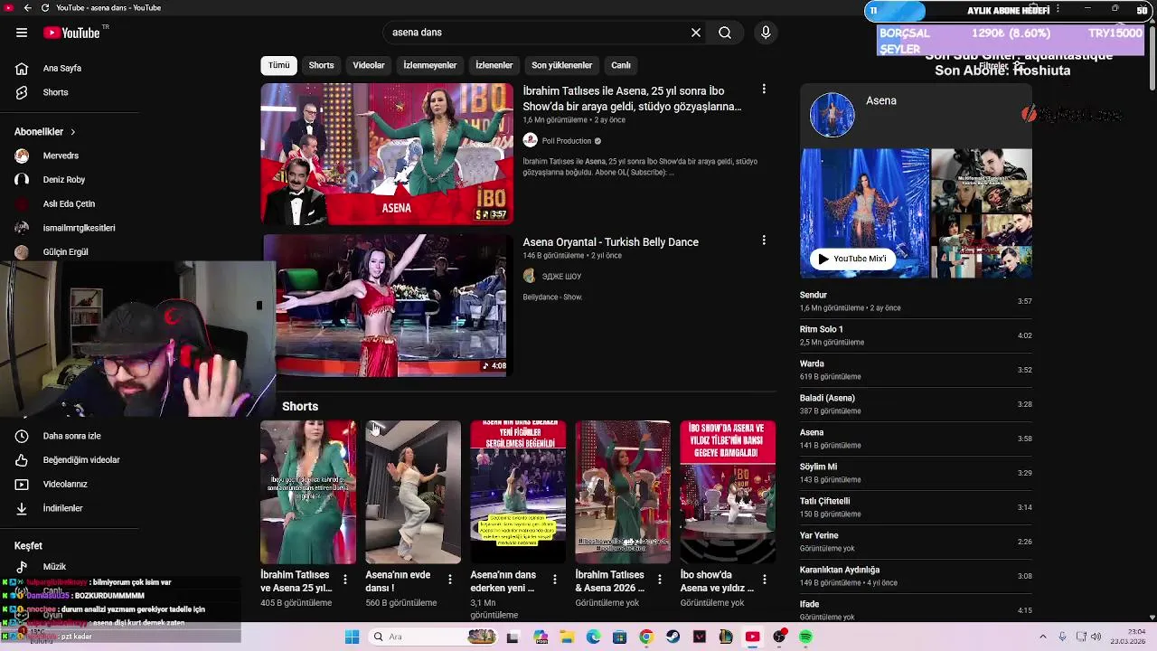
Task: Select the Videolar filter chip
Action: coord(369,65)
